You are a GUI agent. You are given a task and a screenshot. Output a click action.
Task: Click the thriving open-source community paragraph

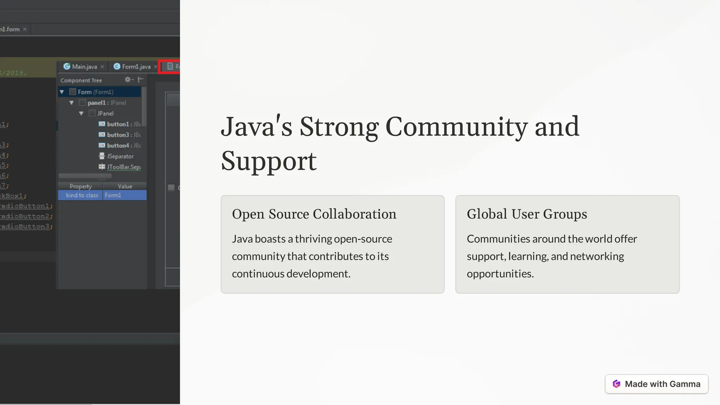click(312, 256)
